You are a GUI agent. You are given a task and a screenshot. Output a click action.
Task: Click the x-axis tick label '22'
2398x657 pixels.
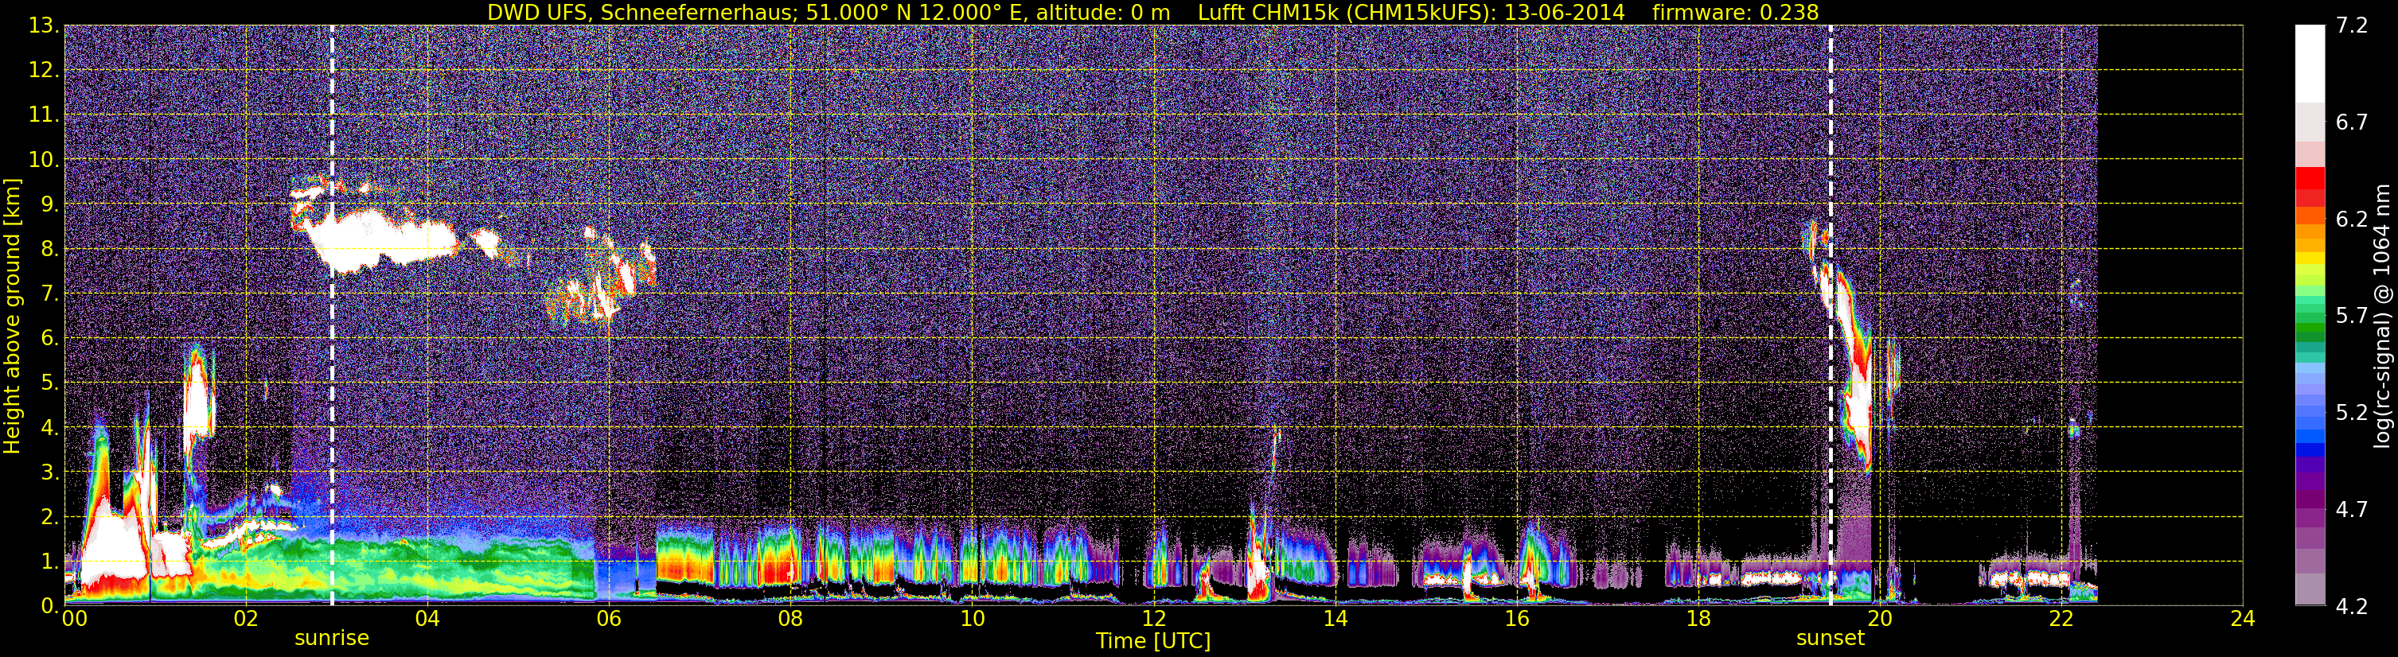pos(2061,620)
